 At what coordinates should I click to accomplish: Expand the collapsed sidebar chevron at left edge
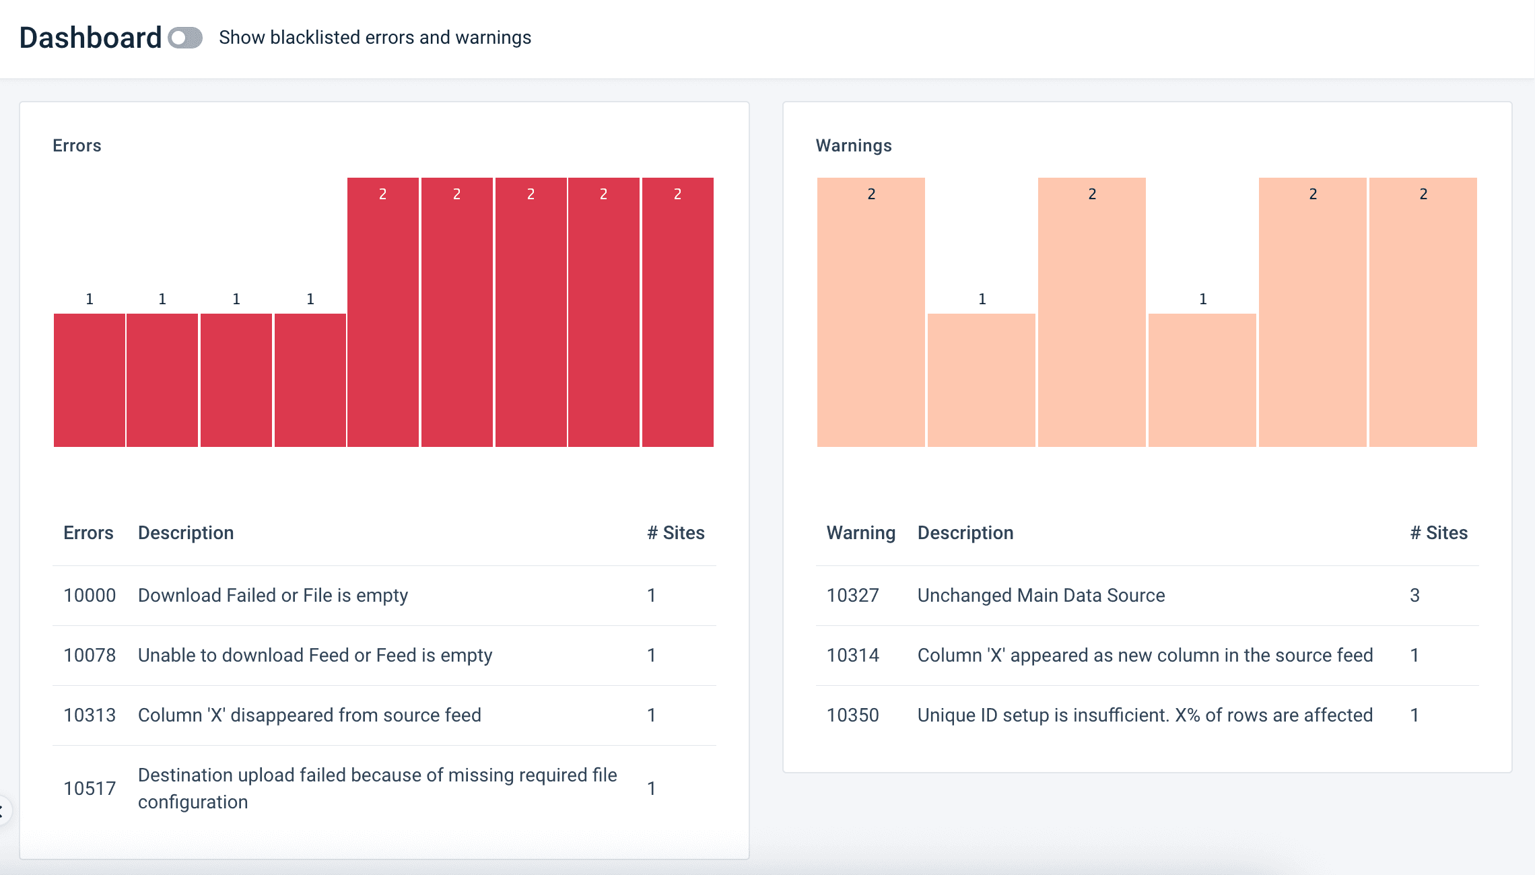click(2, 810)
